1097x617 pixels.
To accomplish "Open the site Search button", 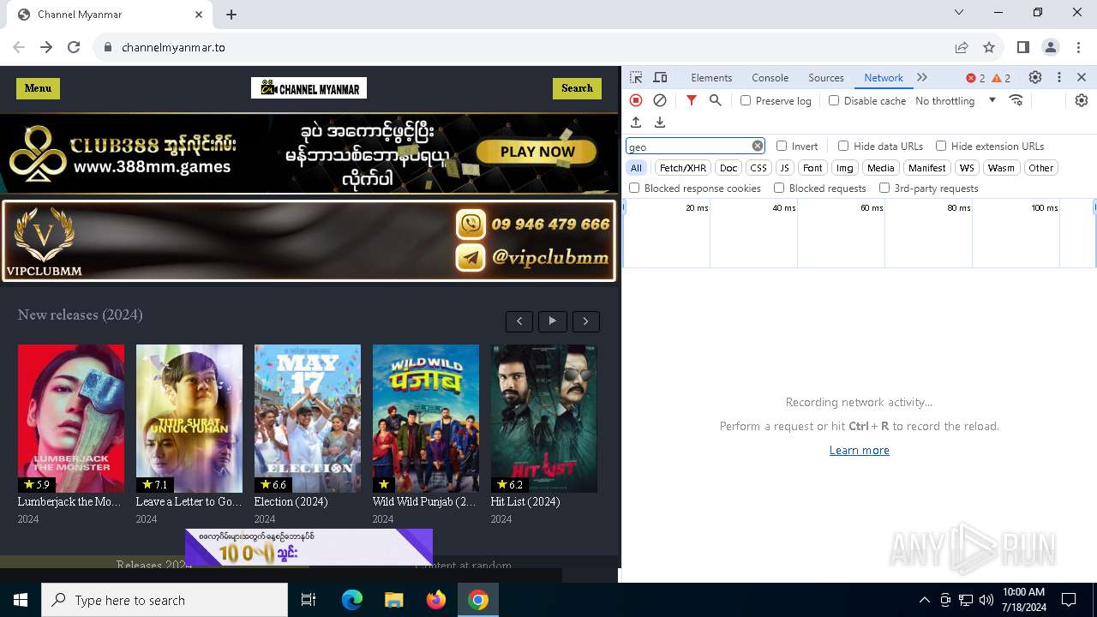I will click(x=577, y=88).
